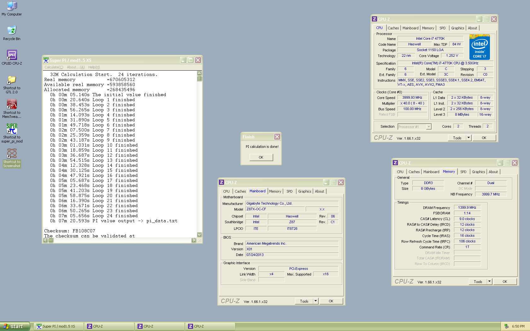The image size is (530, 331).
Task: Switch to Mainboard tab in Memory CPU-Z window
Action: (x=431, y=172)
